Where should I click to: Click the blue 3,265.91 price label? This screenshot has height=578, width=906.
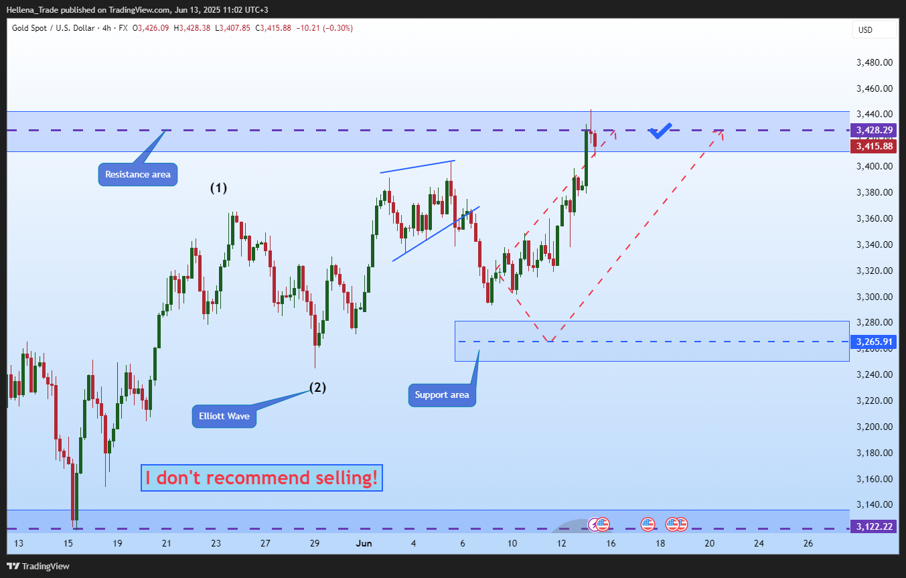(873, 342)
